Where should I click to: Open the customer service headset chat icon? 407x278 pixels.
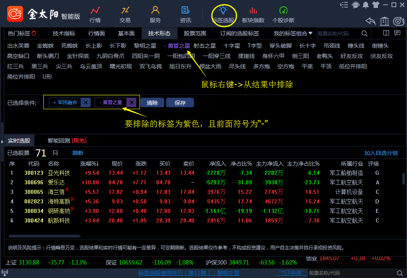(356, 5)
